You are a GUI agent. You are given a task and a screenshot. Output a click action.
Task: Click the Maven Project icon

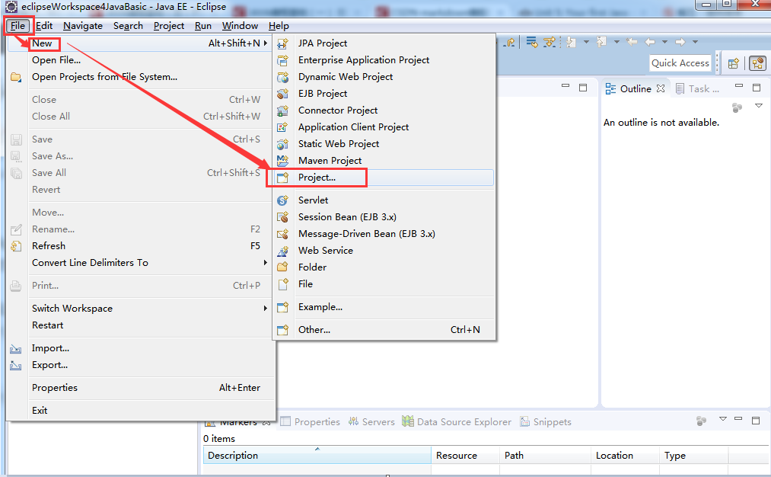point(282,161)
